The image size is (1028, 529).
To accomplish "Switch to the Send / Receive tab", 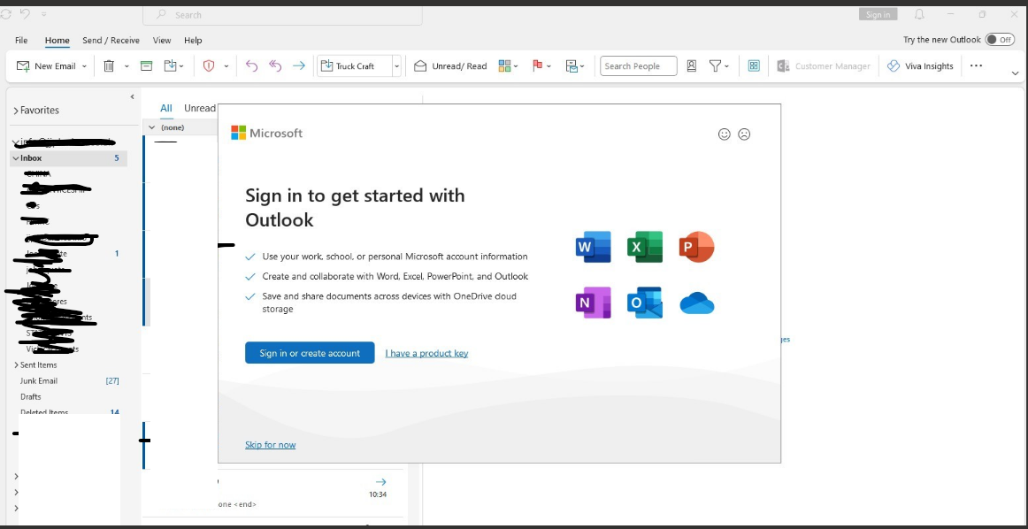I will [111, 40].
